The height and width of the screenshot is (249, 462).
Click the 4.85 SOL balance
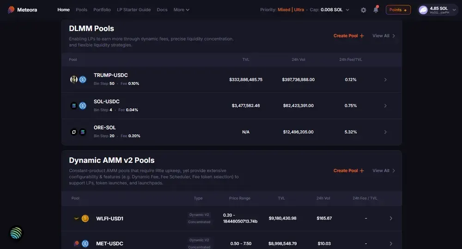pos(439,8)
